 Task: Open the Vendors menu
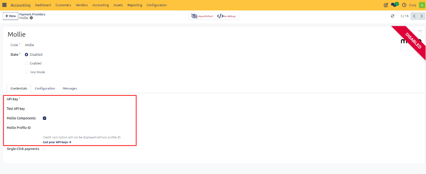pos(82,5)
